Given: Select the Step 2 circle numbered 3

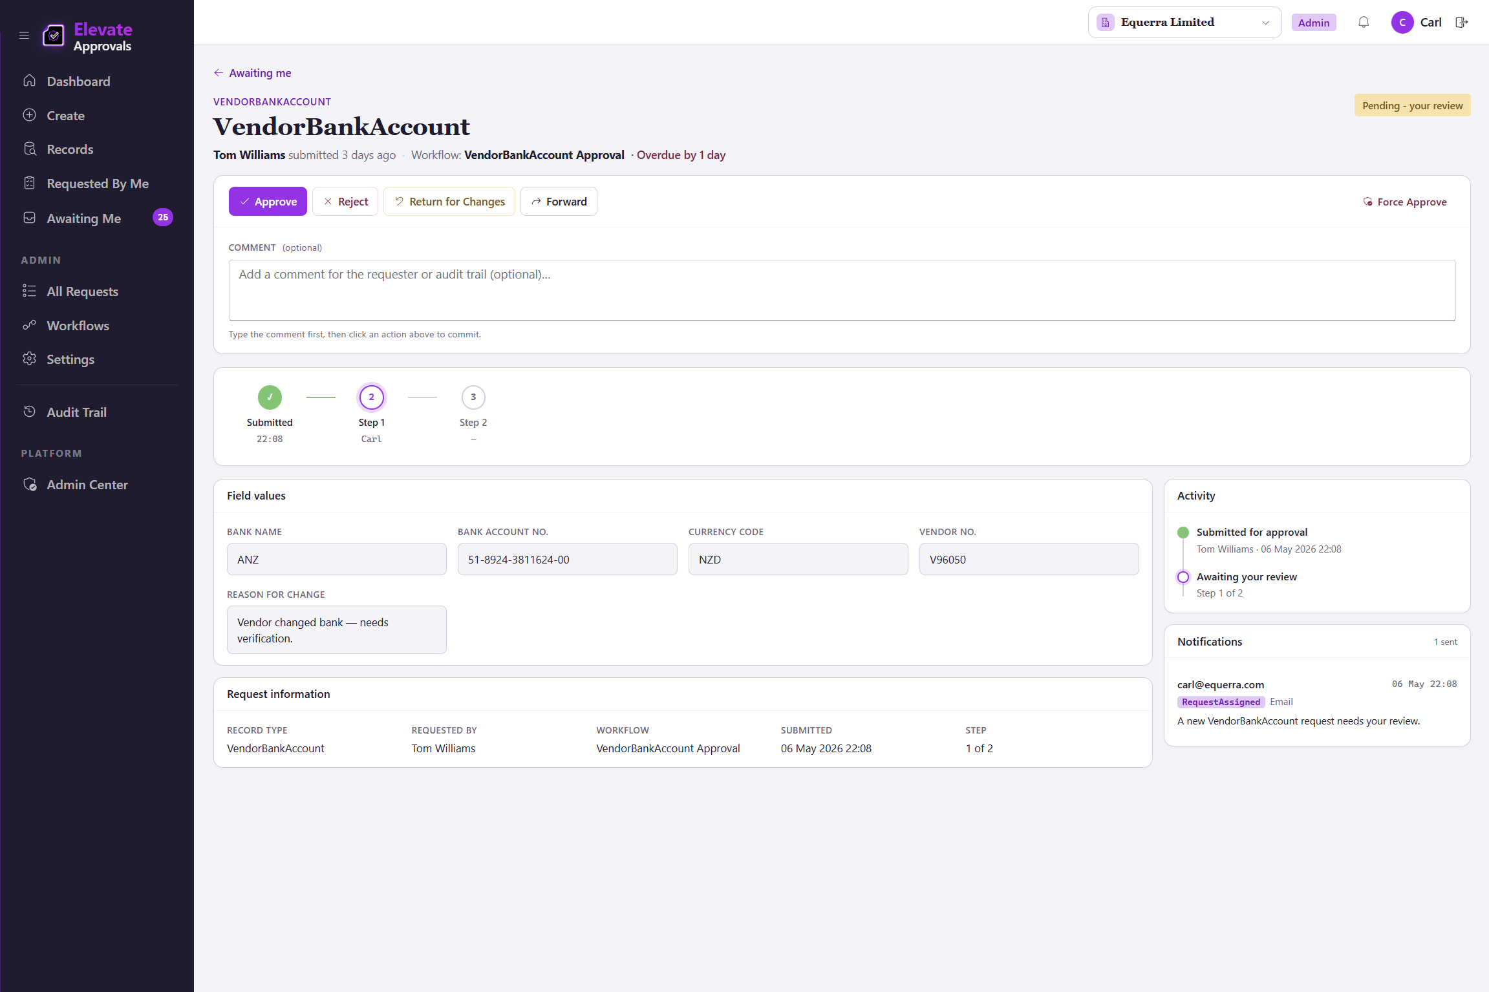Looking at the screenshot, I should coord(473,397).
